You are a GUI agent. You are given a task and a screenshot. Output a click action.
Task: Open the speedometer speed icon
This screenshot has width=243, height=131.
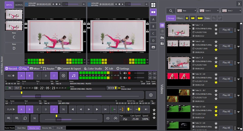coord(115,118)
